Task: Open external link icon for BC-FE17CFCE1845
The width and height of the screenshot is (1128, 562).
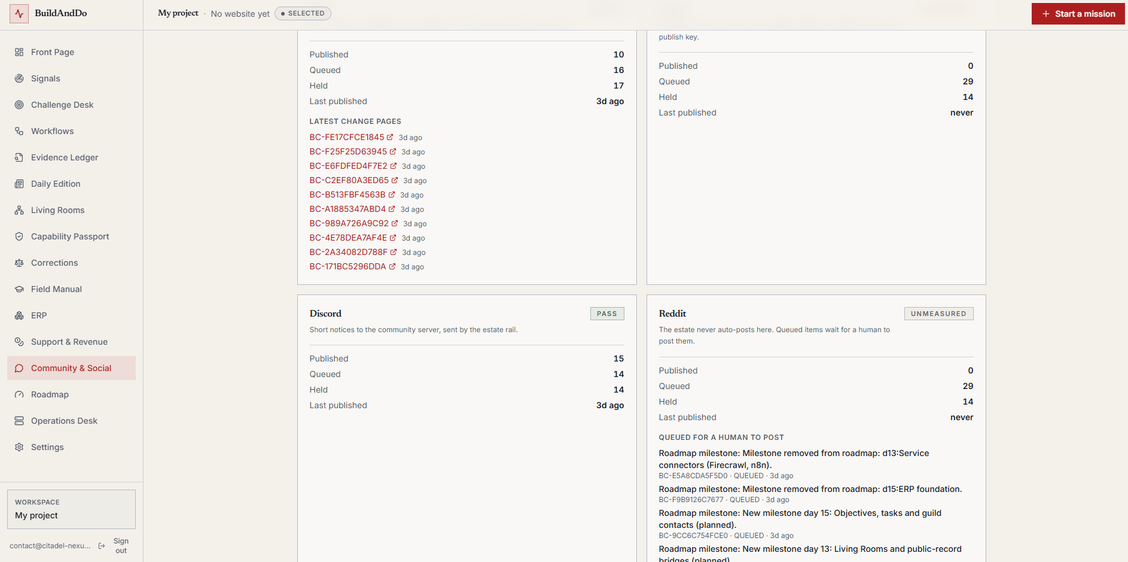Action: pyautogui.click(x=390, y=137)
